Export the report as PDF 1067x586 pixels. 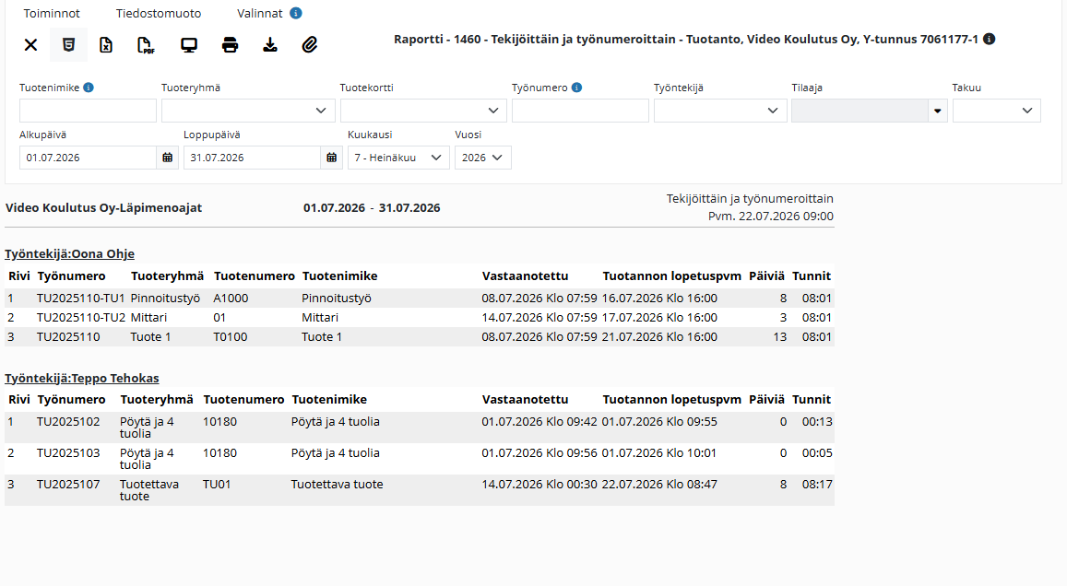[x=146, y=45]
